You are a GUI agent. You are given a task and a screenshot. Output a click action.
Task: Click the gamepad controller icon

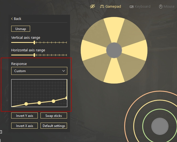pyautogui.click(x=102, y=7)
